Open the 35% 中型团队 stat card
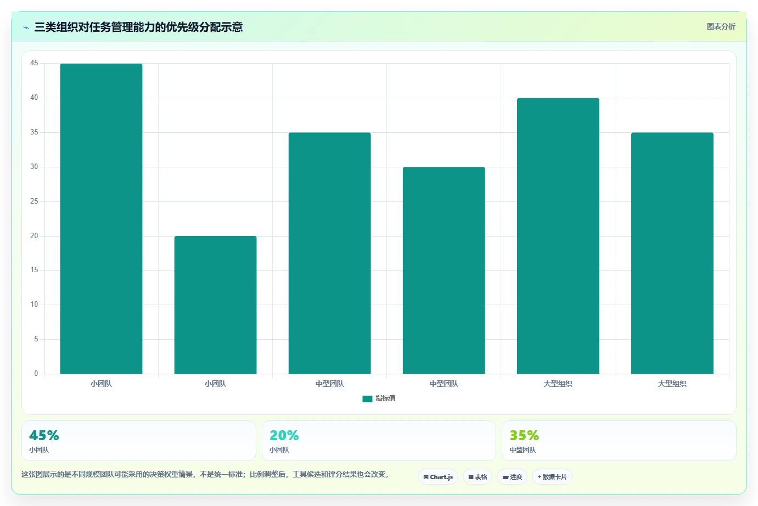This screenshot has height=506, width=758. [619, 441]
